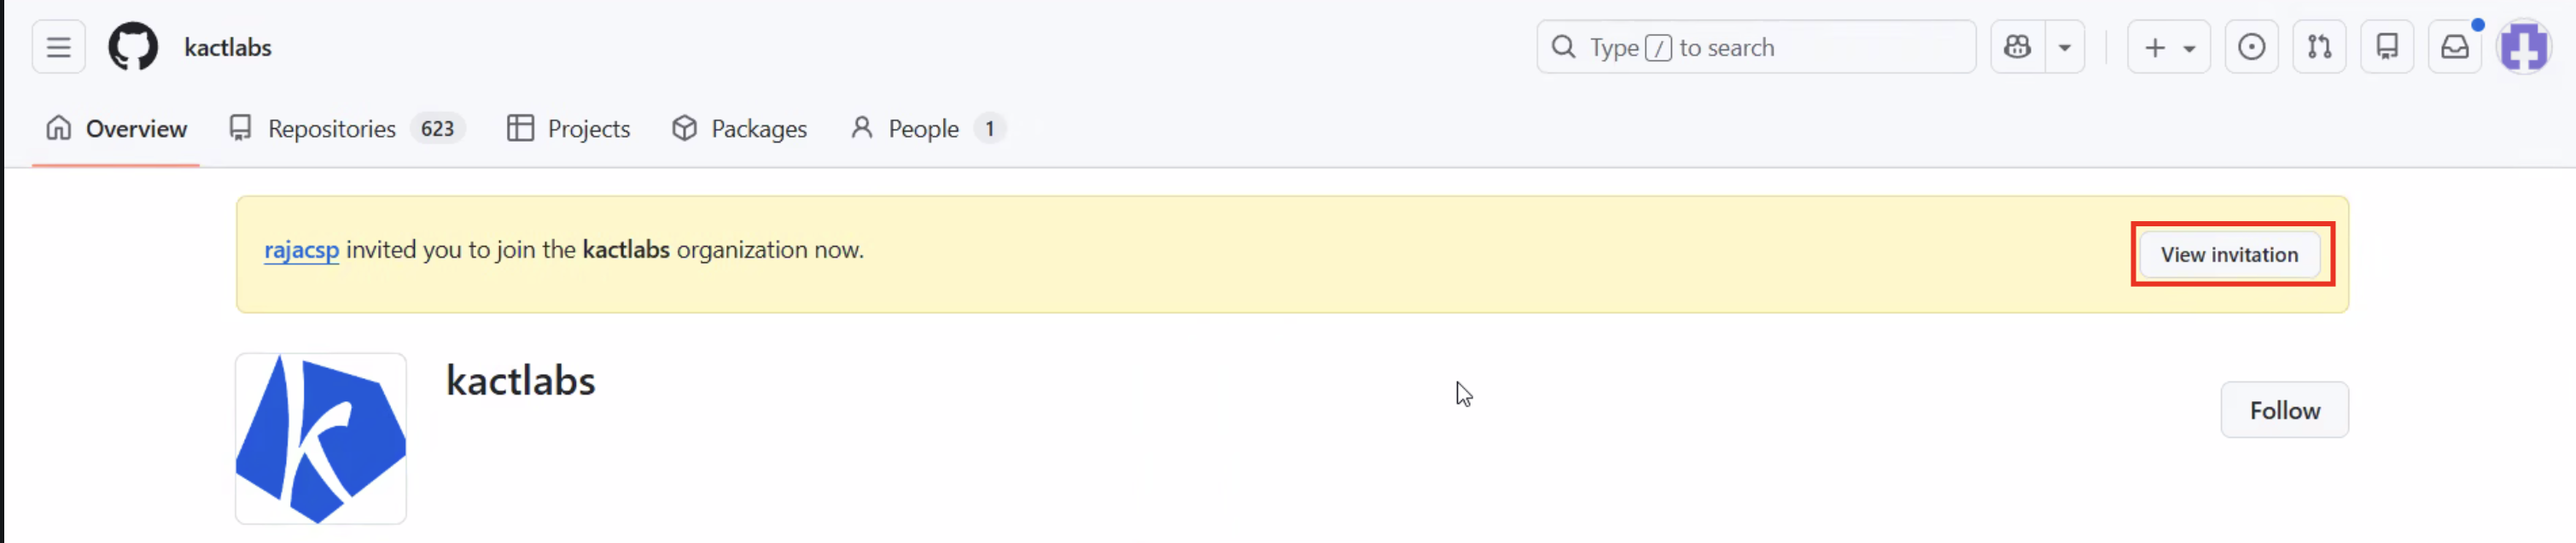2576x543 pixels.
Task: Open the rajacsp profile link
Action: click(x=301, y=250)
